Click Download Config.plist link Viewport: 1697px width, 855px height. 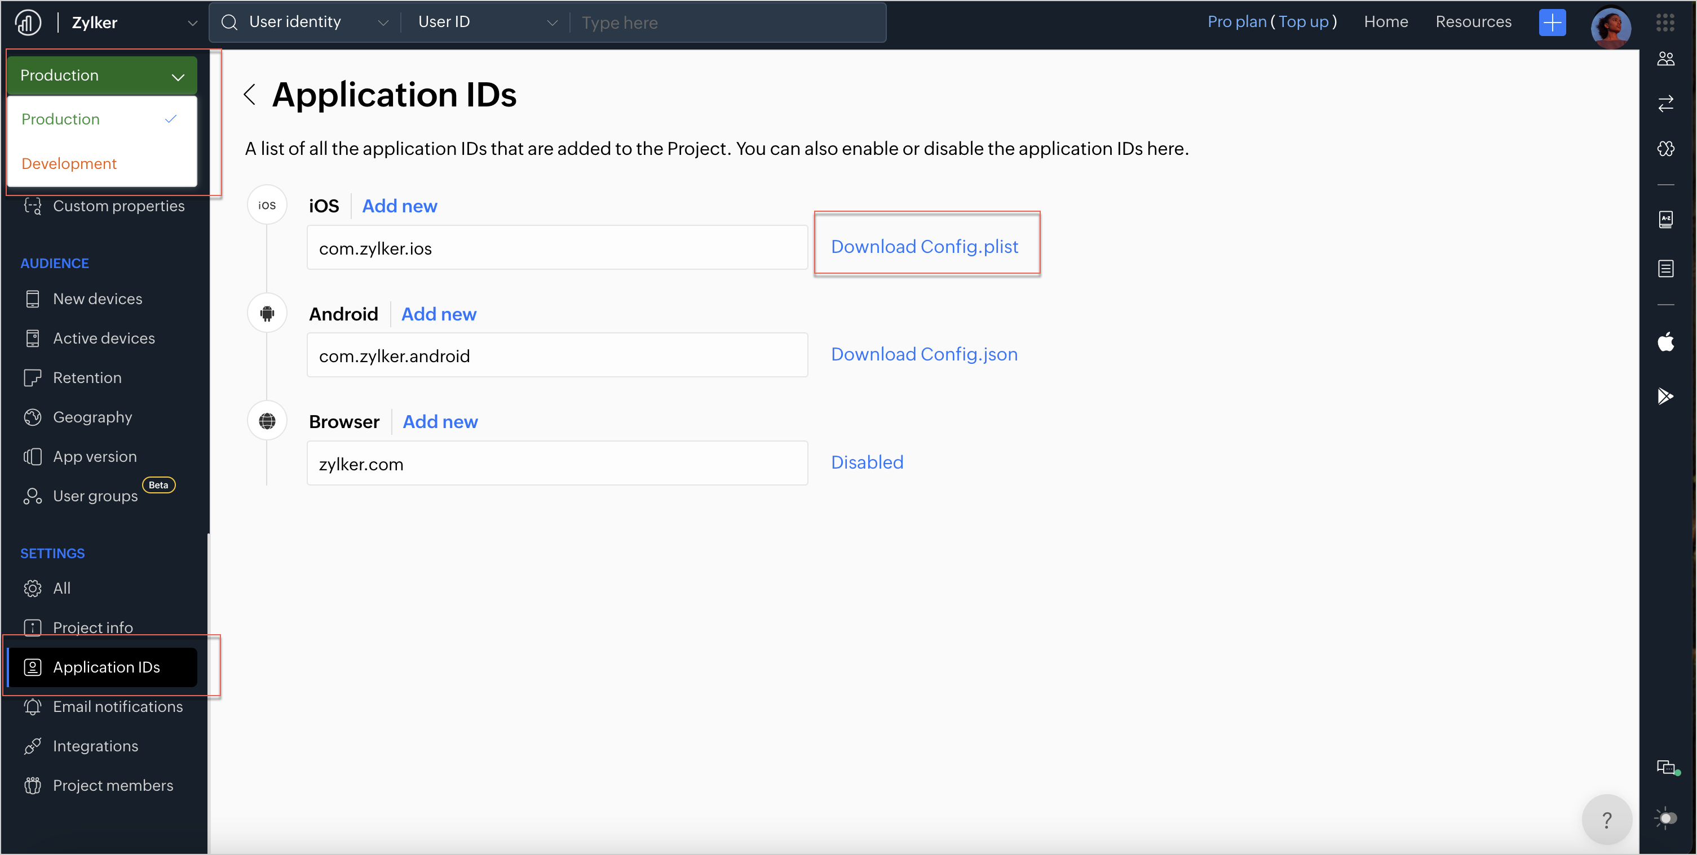[924, 246]
